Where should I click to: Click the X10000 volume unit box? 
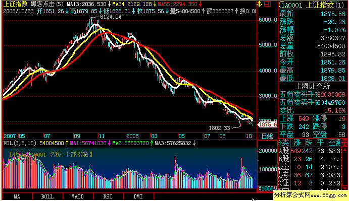pos(267,188)
